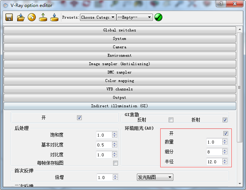Click the scrollbar up arrow
The image size is (246, 190).
click(240, 29)
